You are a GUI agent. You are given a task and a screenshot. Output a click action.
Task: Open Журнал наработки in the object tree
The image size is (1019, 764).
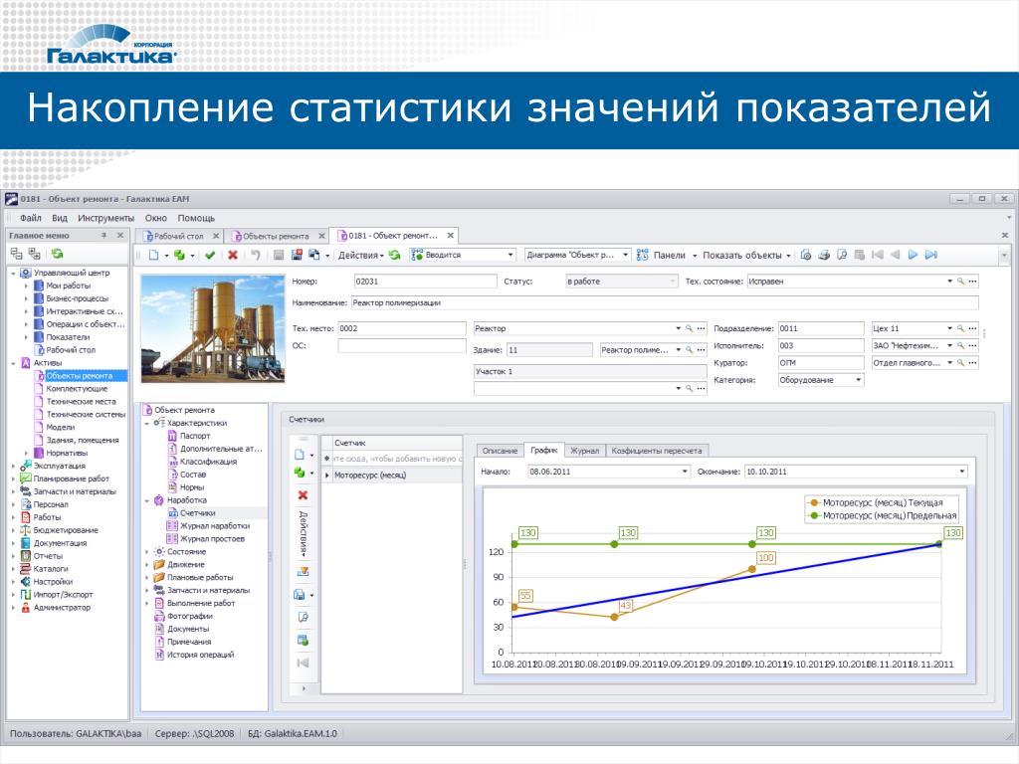[215, 526]
